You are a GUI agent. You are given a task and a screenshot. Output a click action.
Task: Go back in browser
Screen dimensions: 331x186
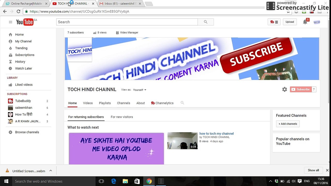(5, 11)
